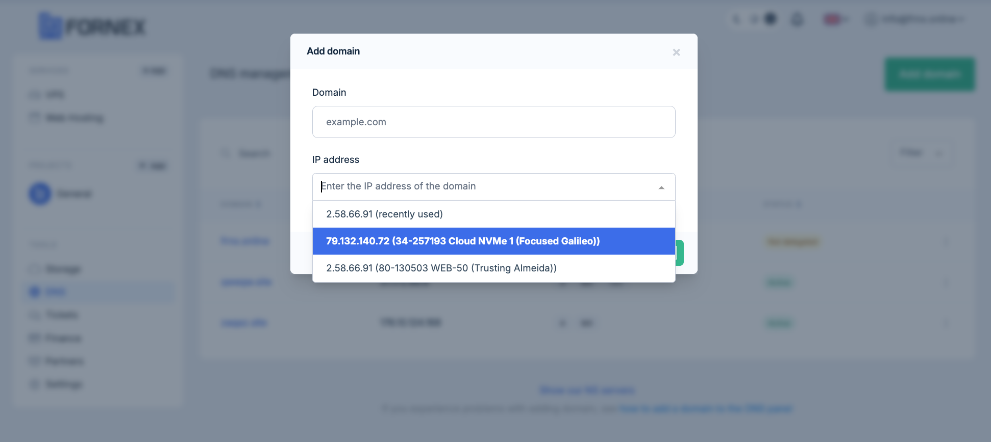Click the Domain input field
Image resolution: width=991 pixels, height=442 pixels.
[x=493, y=122]
